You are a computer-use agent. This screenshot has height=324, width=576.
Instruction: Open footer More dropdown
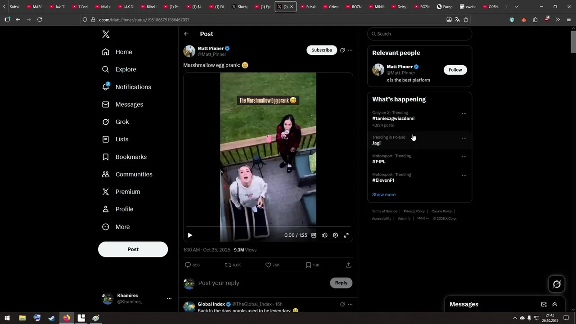423,218
